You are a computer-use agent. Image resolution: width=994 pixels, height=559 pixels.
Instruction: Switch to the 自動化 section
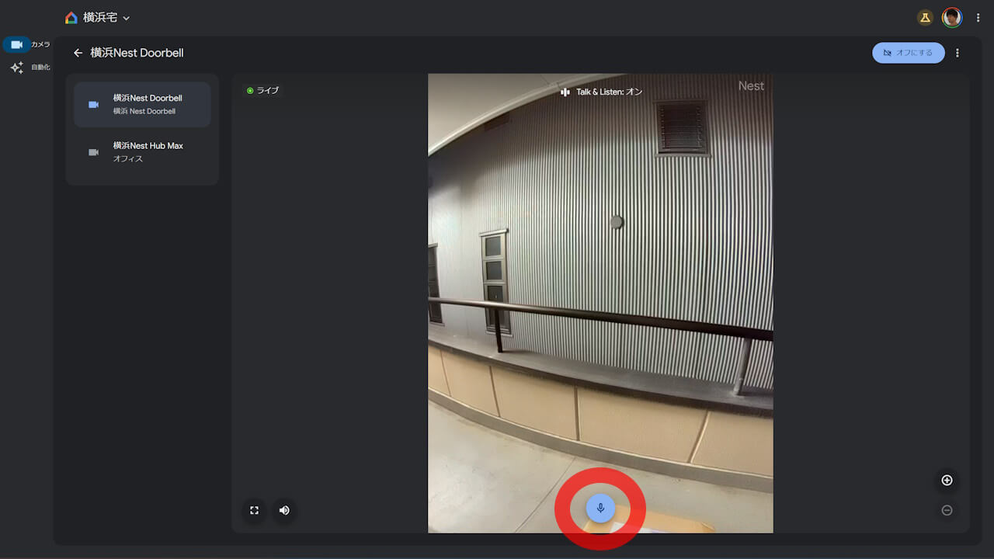(x=17, y=68)
